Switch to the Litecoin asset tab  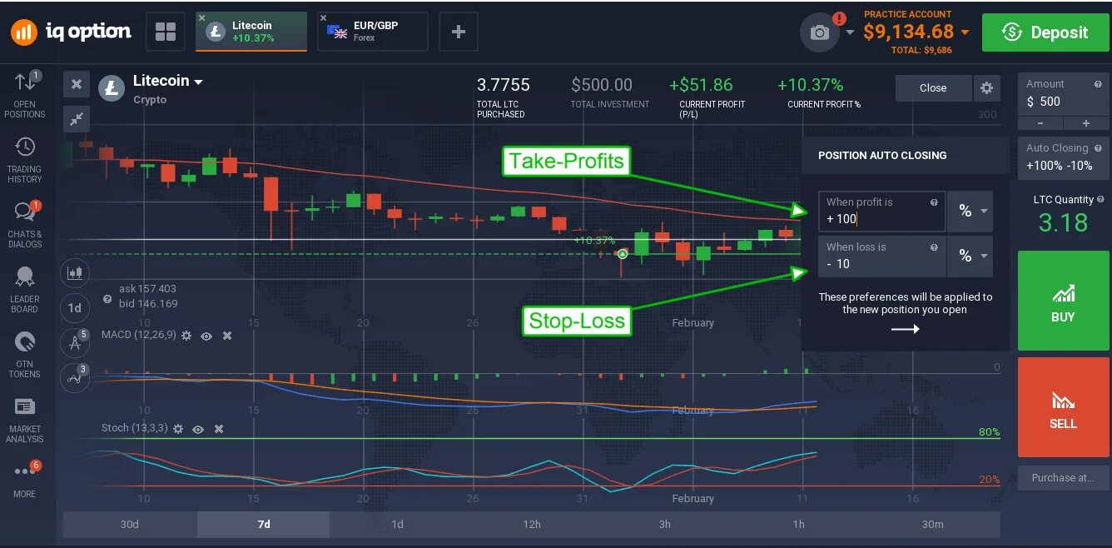251,32
